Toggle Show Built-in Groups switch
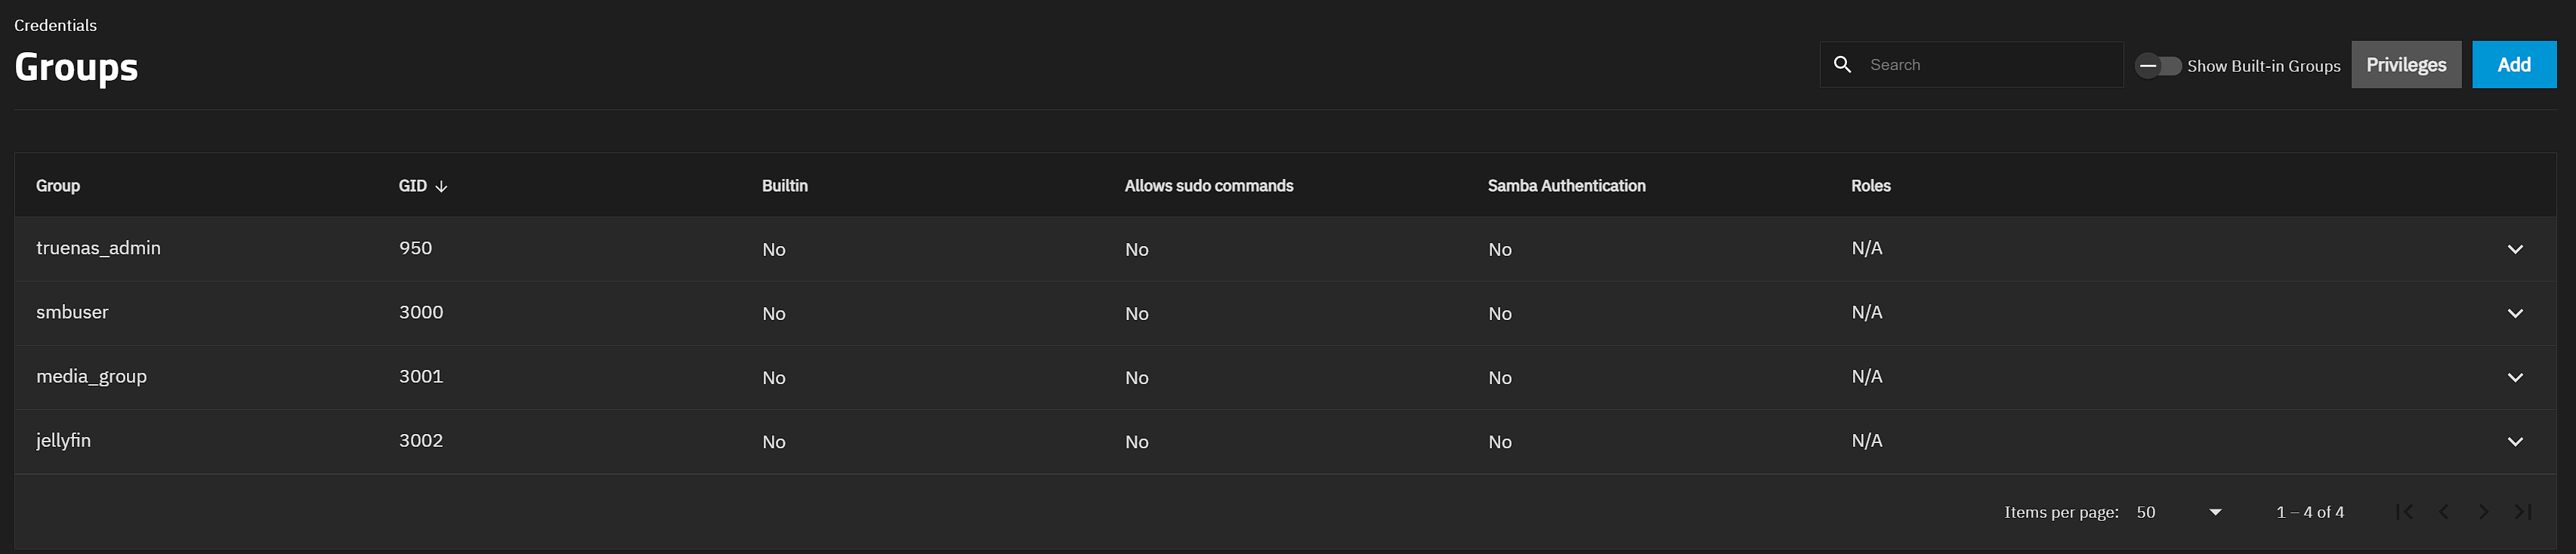The height and width of the screenshot is (554, 2576). 2158,66
